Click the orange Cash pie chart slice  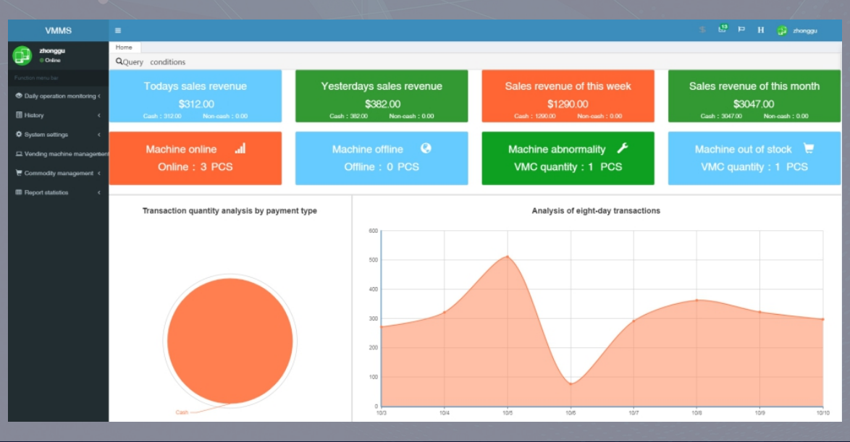pos(230,341)
